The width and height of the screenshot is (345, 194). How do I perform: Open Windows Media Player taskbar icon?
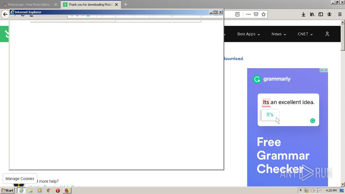[x=40, y=190]
